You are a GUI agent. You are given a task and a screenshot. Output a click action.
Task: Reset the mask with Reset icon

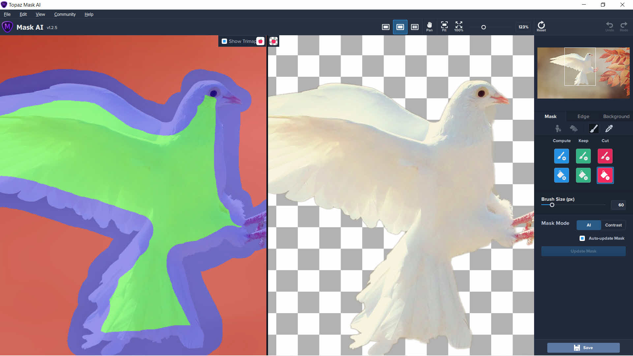click(x=541, y=26)
